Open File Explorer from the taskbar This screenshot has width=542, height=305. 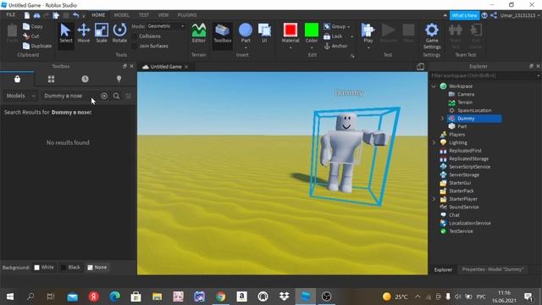158,297
